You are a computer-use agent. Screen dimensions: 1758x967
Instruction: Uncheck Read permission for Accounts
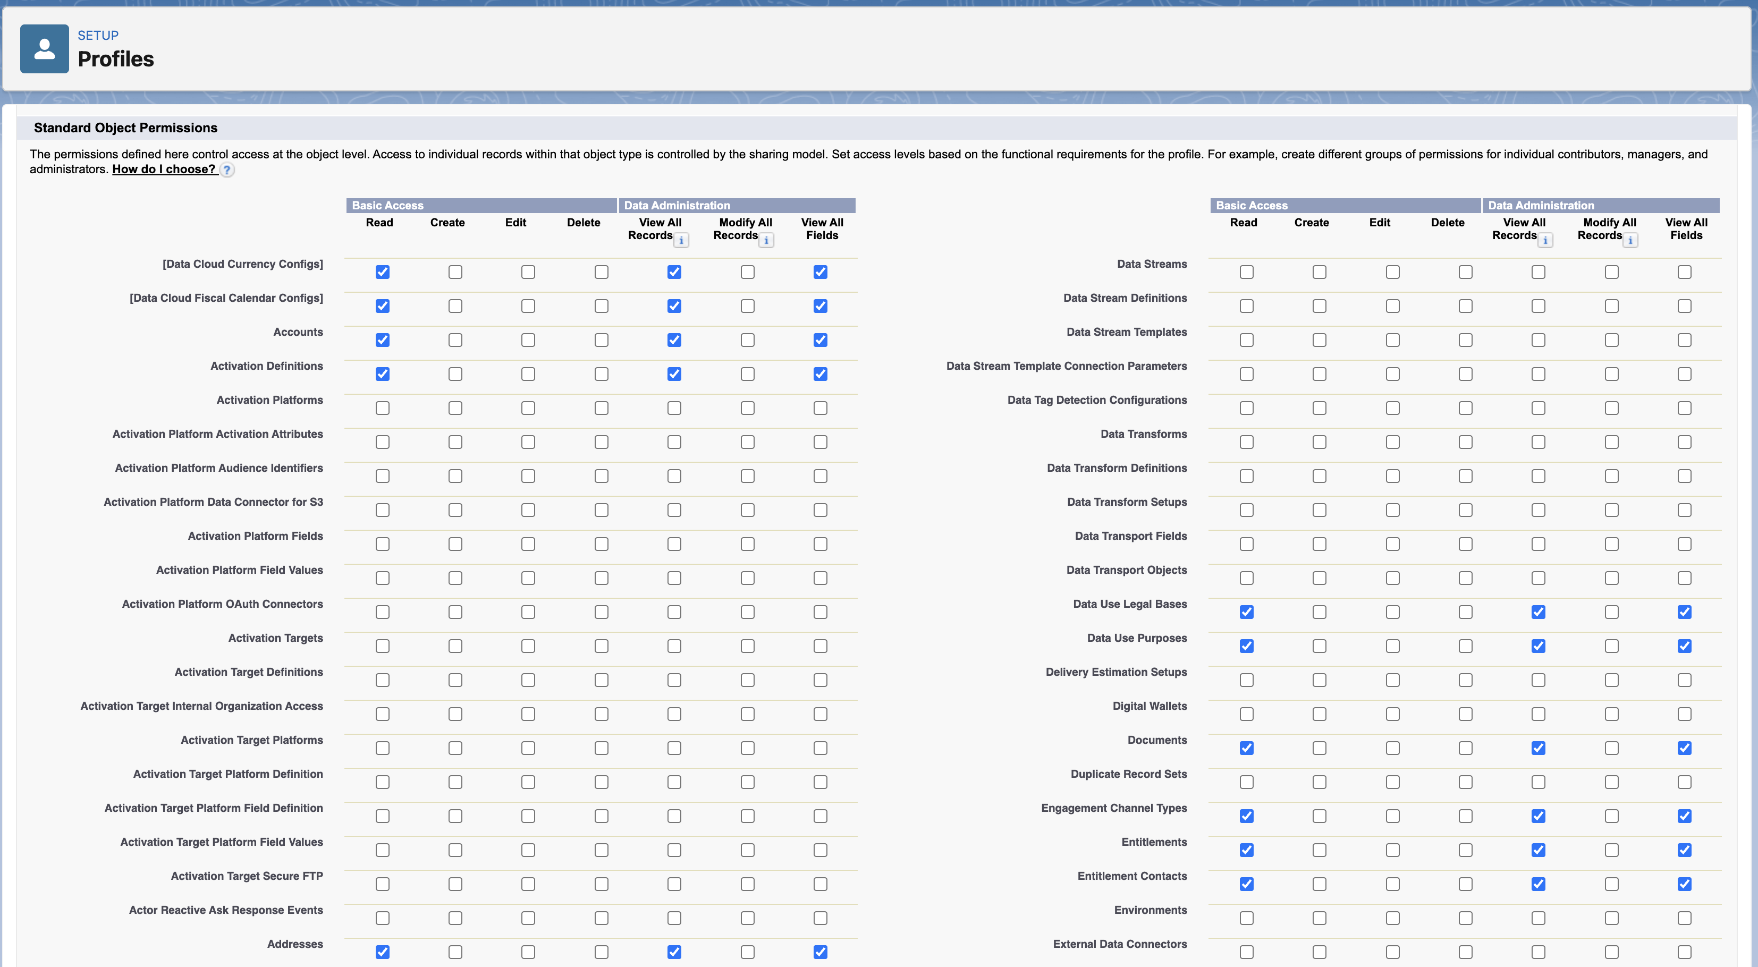click(x=382, y=340)
